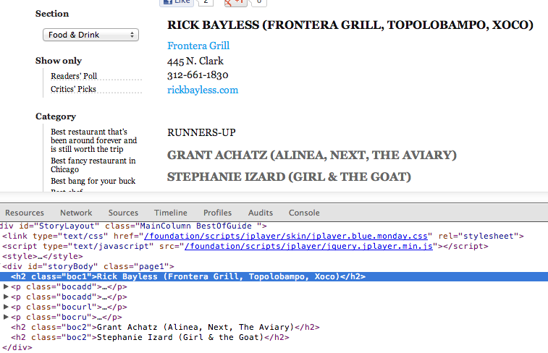Filter by Readers' Poll

point(74,76)
